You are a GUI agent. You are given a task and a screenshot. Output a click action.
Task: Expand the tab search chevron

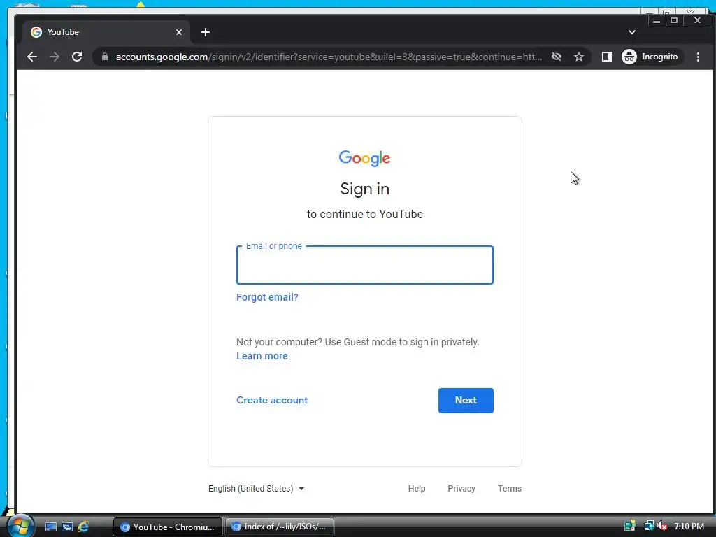pos(632,32)
